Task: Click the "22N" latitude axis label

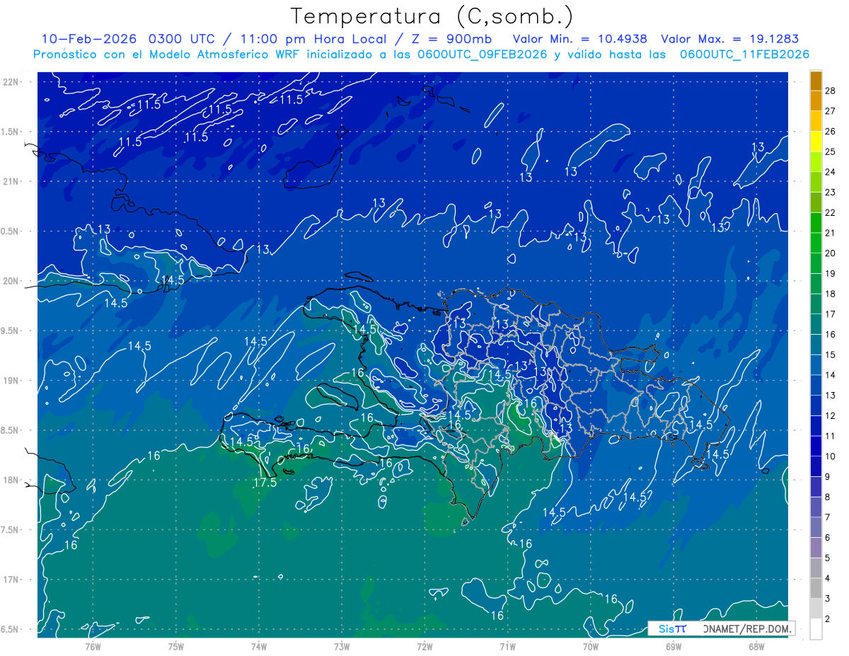Action: tap(11, 82)
